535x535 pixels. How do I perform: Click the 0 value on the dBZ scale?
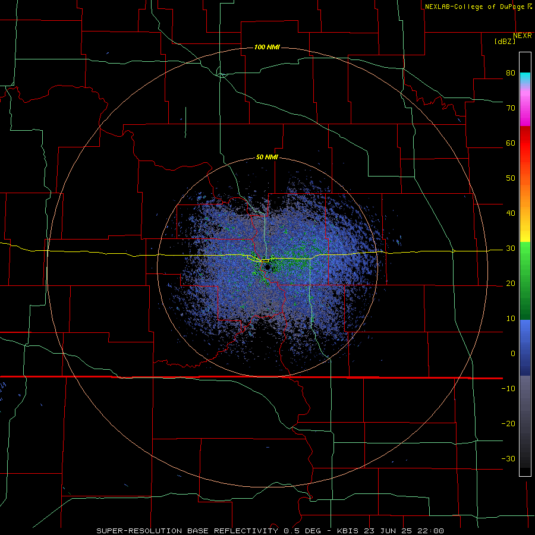513,354
